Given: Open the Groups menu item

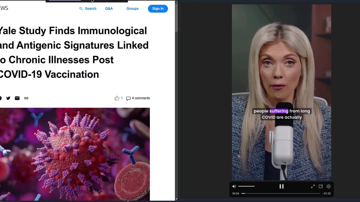Looking at the screenshot, I should 132,9.
